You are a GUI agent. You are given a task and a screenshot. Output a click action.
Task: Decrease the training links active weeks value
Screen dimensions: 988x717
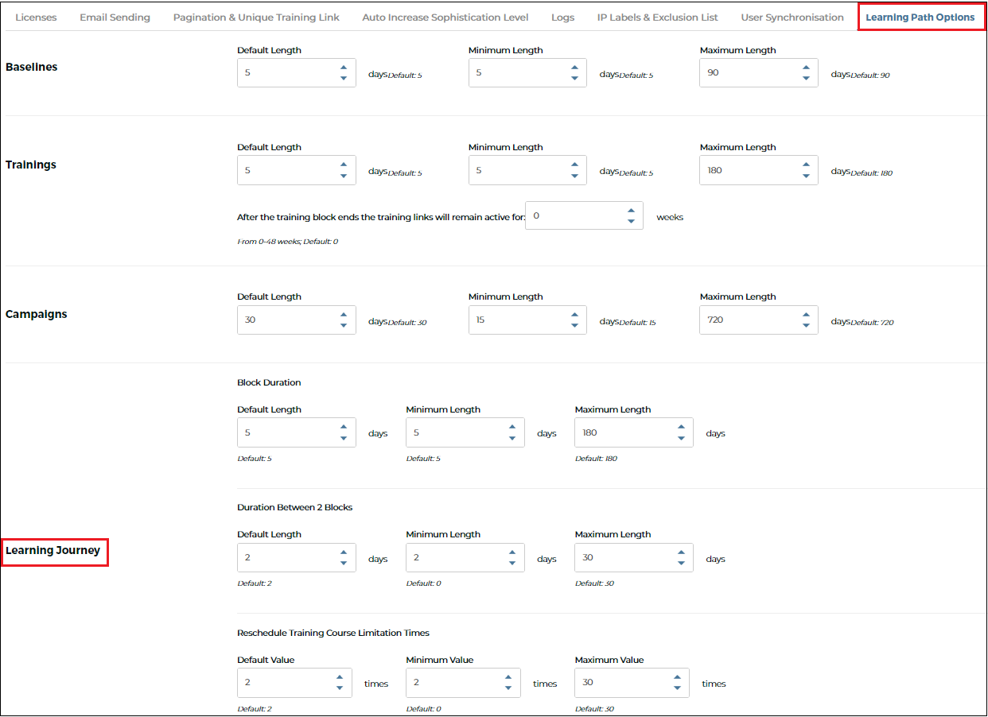(x=631, y=221)
